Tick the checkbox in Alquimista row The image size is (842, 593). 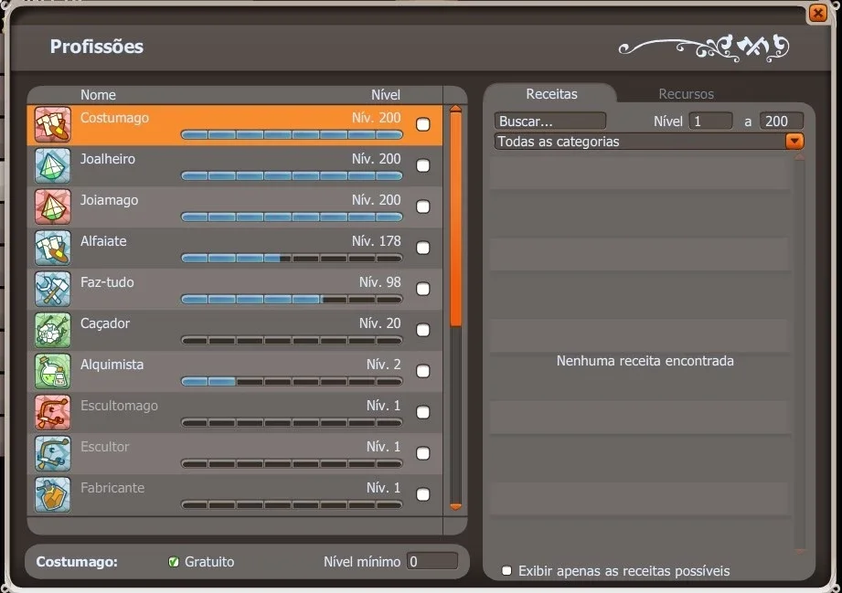[x=423, y=371]
